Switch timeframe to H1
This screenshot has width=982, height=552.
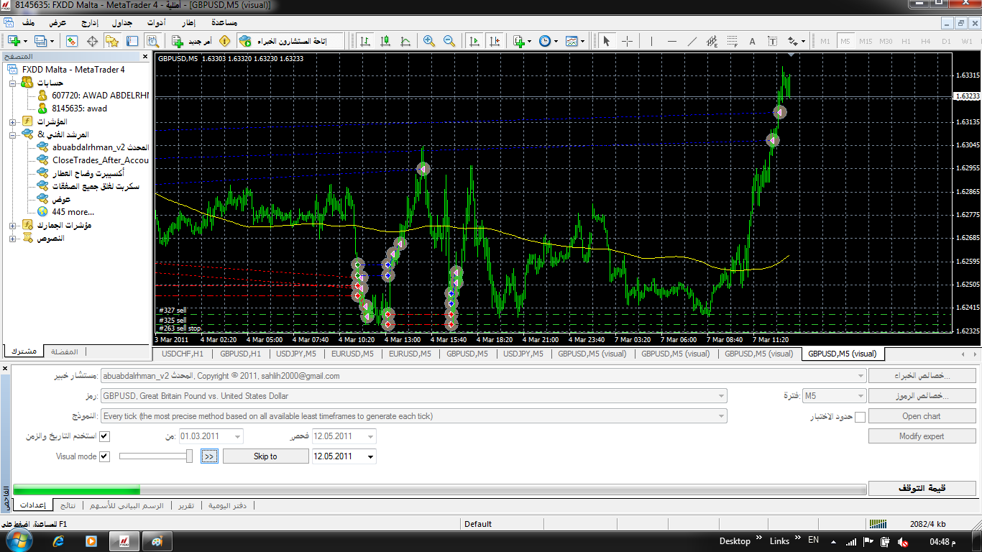pos(906,41)
